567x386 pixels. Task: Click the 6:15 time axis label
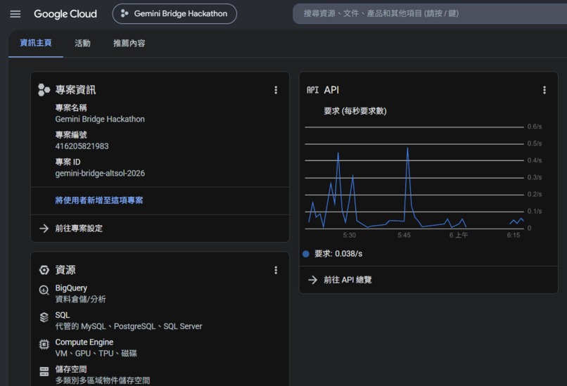513,236
